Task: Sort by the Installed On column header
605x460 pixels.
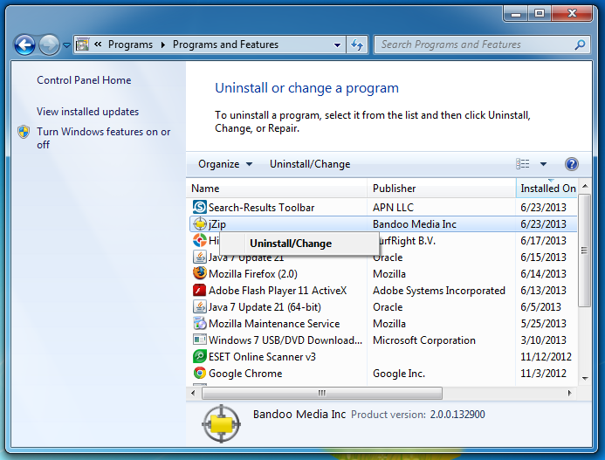Action: 547,189
